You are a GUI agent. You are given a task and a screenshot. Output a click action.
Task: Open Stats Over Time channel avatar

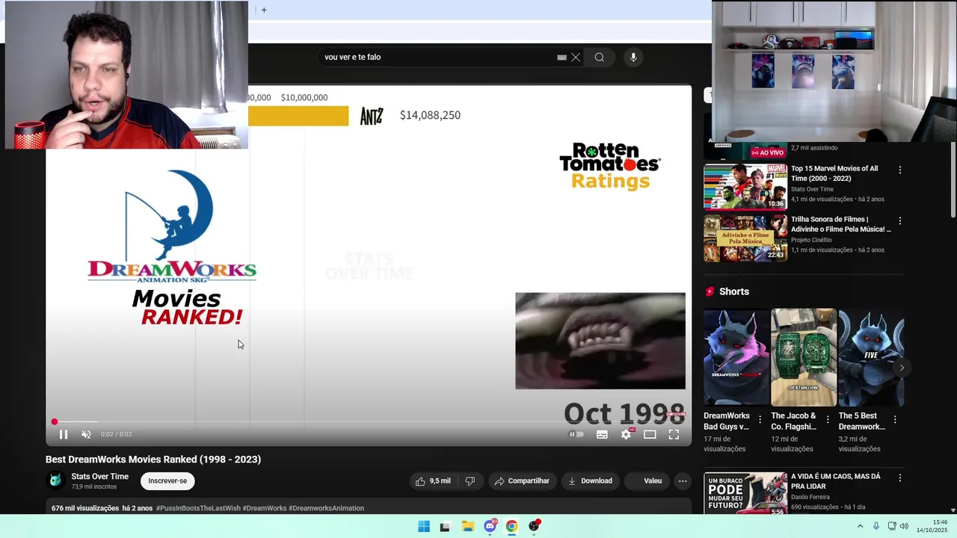click(55, 480)
